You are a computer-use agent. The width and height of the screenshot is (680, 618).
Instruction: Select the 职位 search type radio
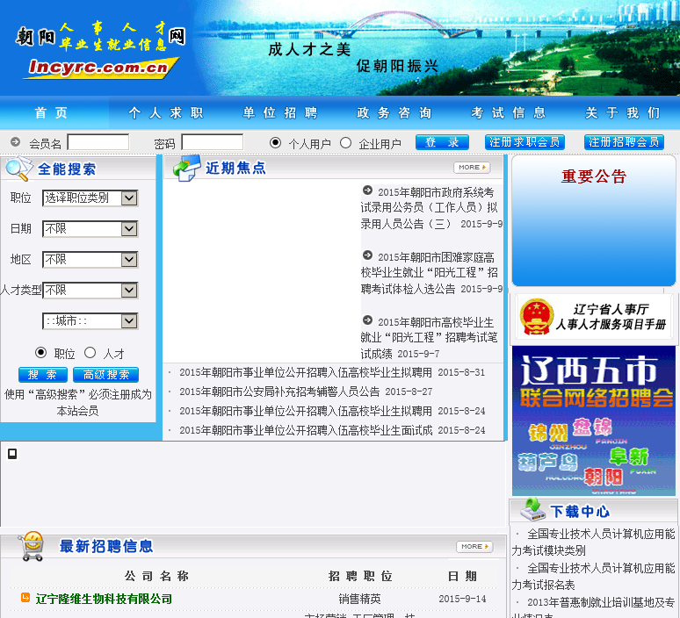[x=40, y=352]
